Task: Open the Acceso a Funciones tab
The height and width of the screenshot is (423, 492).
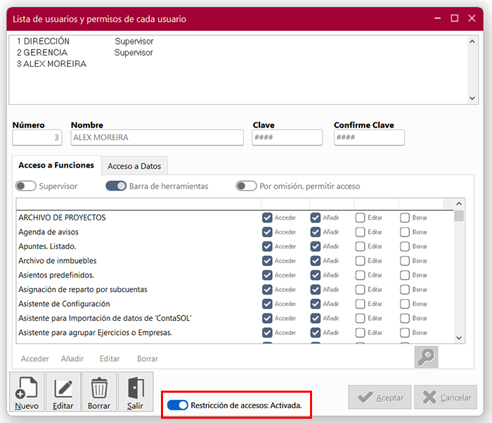Action: pyautogui.click(x=56, y=165)
